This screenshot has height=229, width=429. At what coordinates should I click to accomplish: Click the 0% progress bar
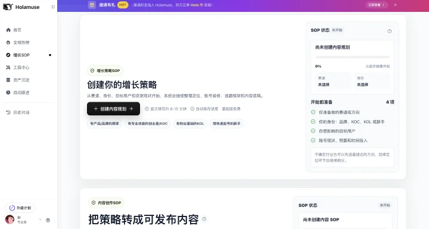(352, 57)
